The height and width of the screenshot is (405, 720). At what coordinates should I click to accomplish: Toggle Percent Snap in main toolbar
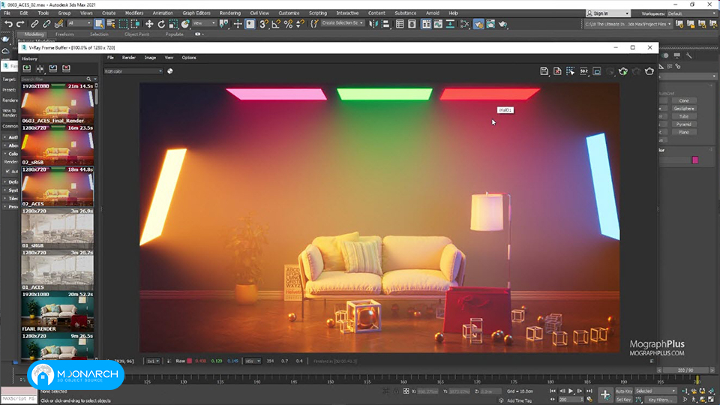coord(288,24)
